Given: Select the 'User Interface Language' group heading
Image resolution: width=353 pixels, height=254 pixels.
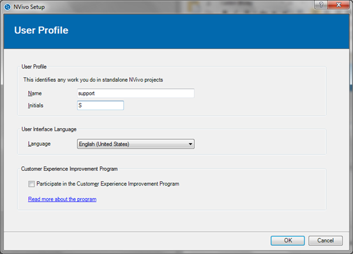Looking at the screenshot, I should [49, 129].
